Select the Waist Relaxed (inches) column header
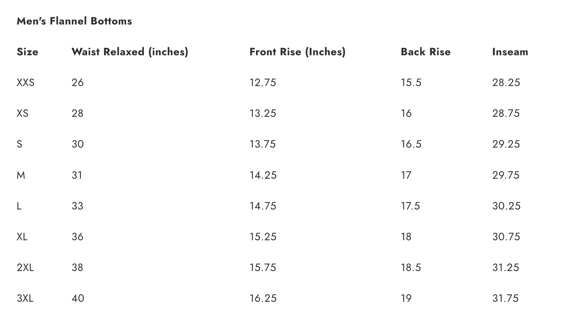Screen dimensions: 561x317 (130, 52)
